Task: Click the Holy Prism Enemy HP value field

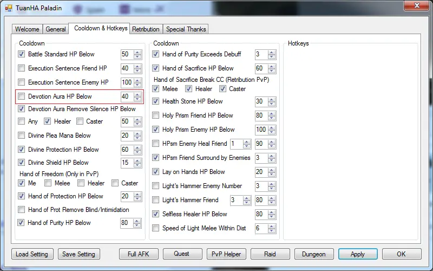Action: tap(260, 130)
